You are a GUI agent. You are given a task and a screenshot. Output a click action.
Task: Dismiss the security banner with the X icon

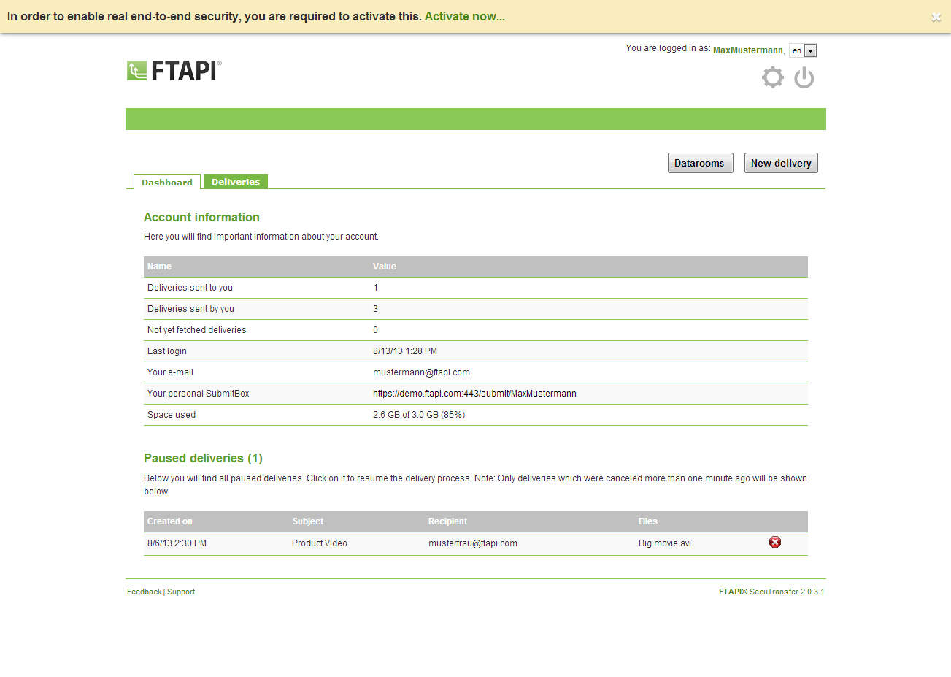coord(936,16)
